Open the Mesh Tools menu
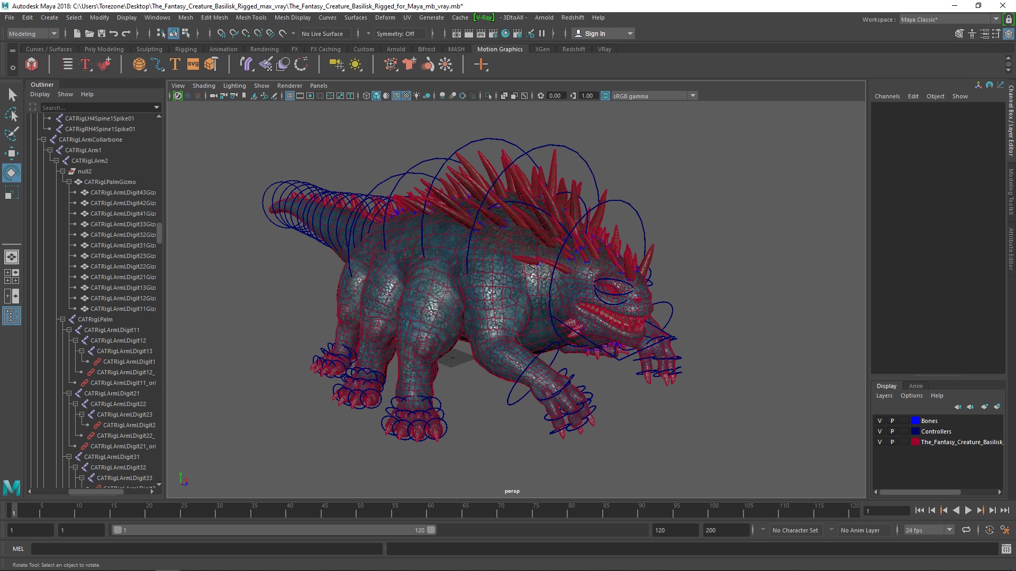The width and height of the screenshot is (1016, 571). (x=251, y=17)
